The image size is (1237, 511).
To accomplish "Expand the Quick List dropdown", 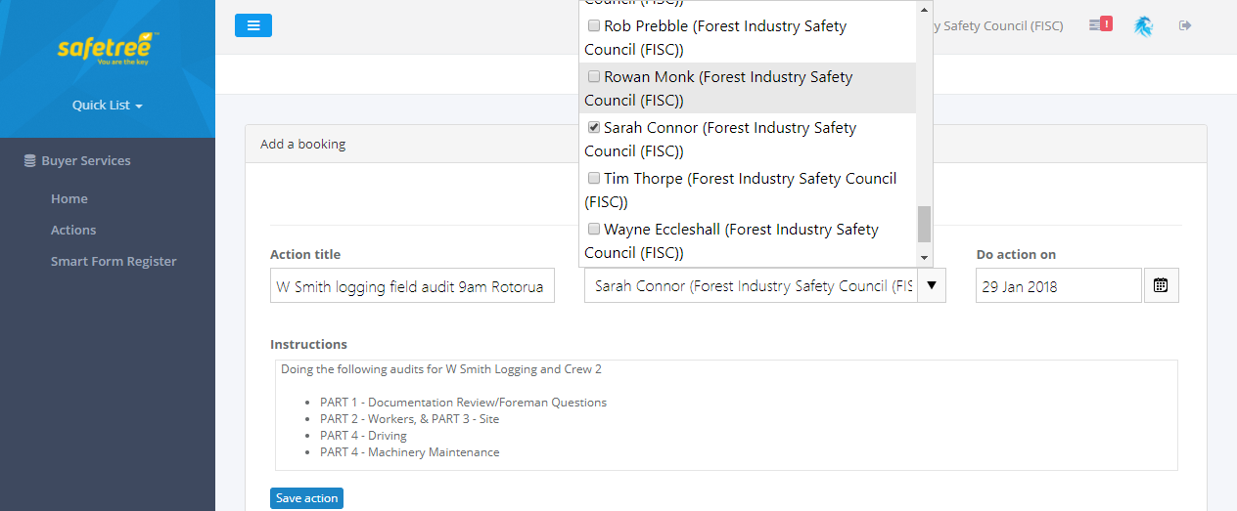I will click(108, 106).
